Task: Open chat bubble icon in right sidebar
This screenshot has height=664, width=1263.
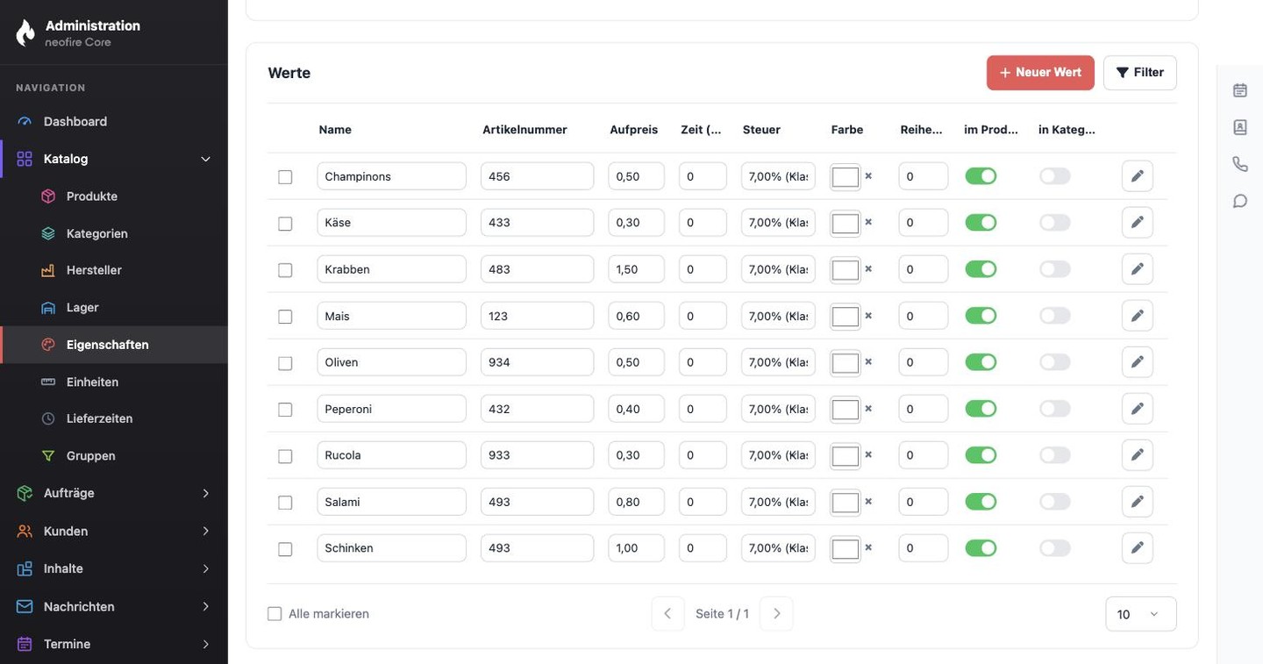Action: click(1240, 201)
